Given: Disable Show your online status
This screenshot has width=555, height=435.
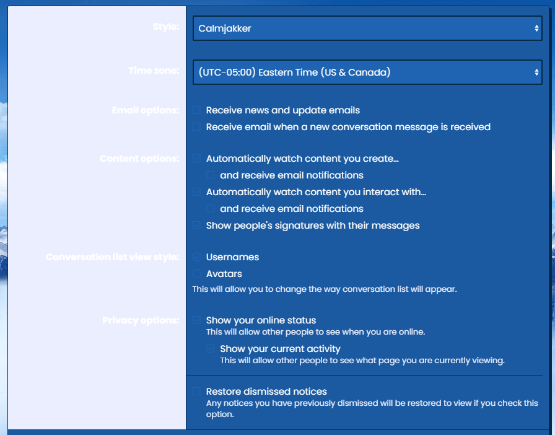Looking at the screenshot, I should (x=196, y=320).
